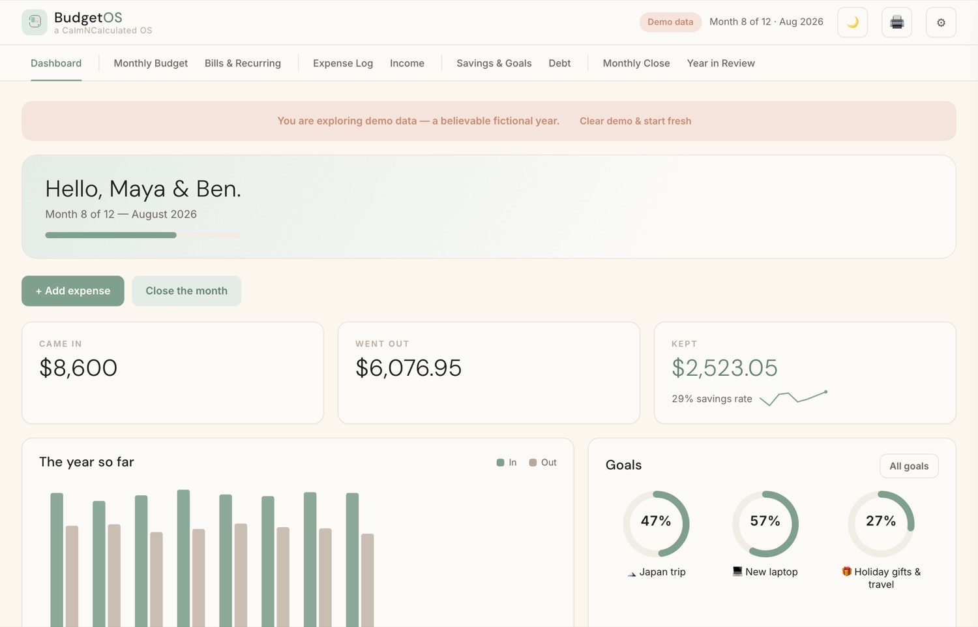Click the demo data banner message text

(418, 121)
